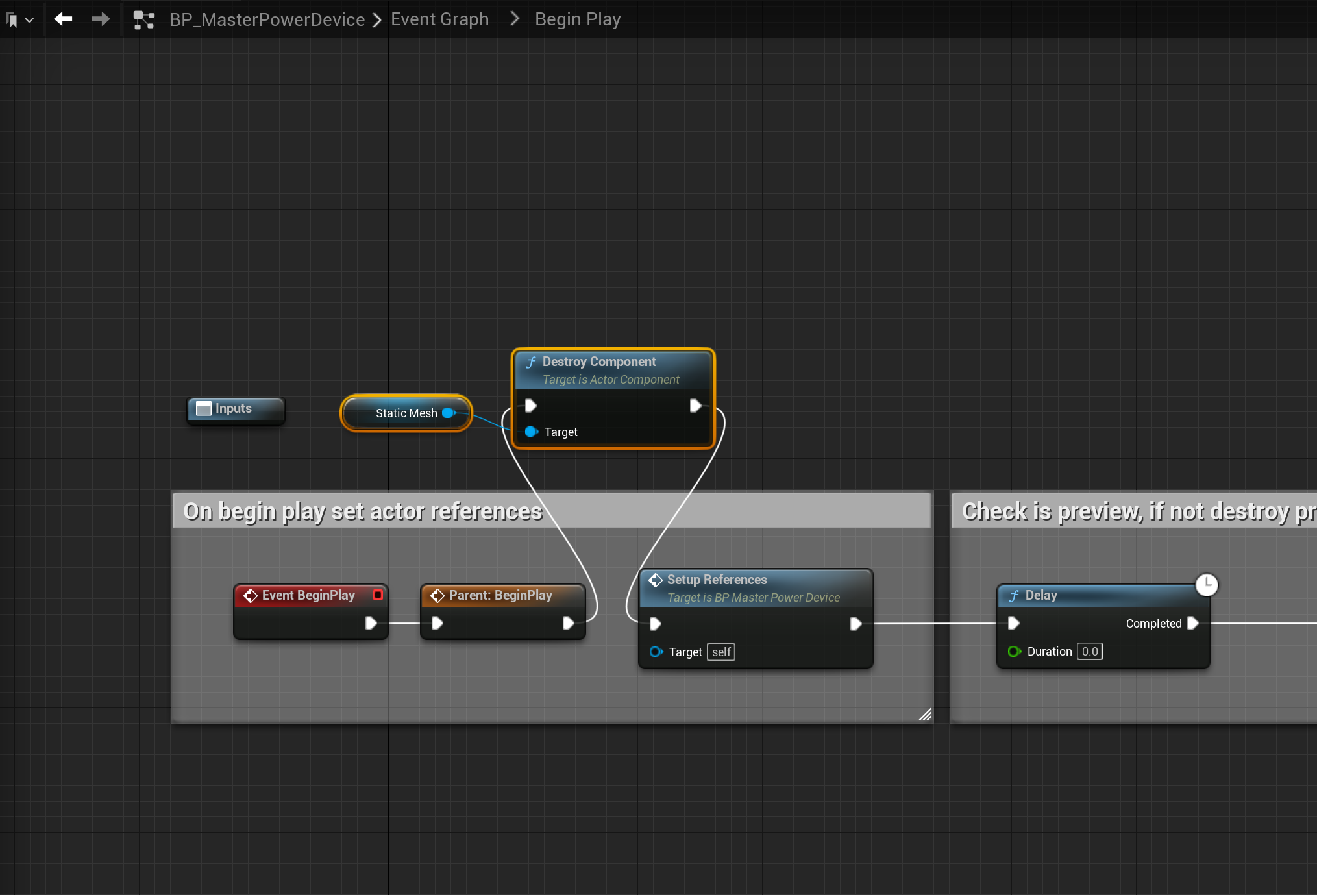Viewport: 1317px width, 895px height.
Task: Click Event BeginPlay's red delegate pin
Action: tap(377, 595)
